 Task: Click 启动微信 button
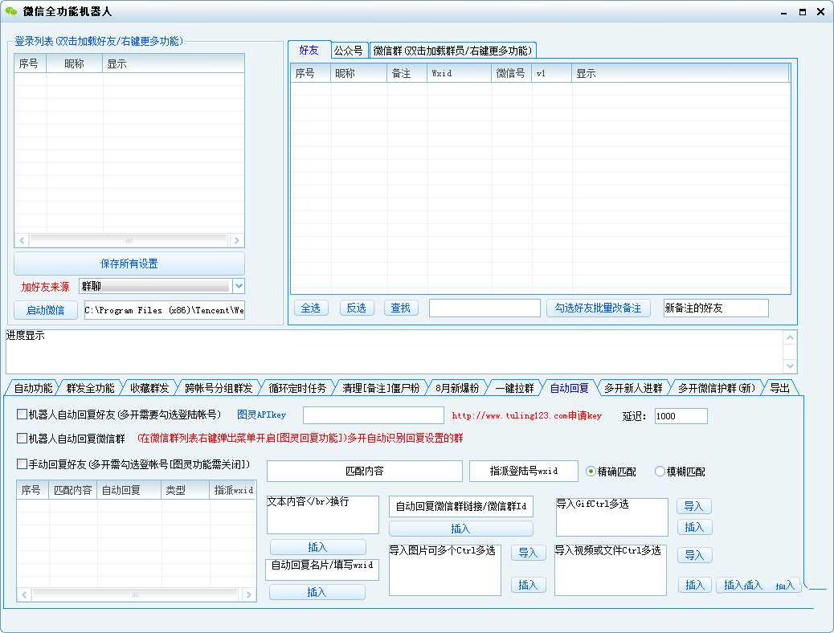(46, 310)
